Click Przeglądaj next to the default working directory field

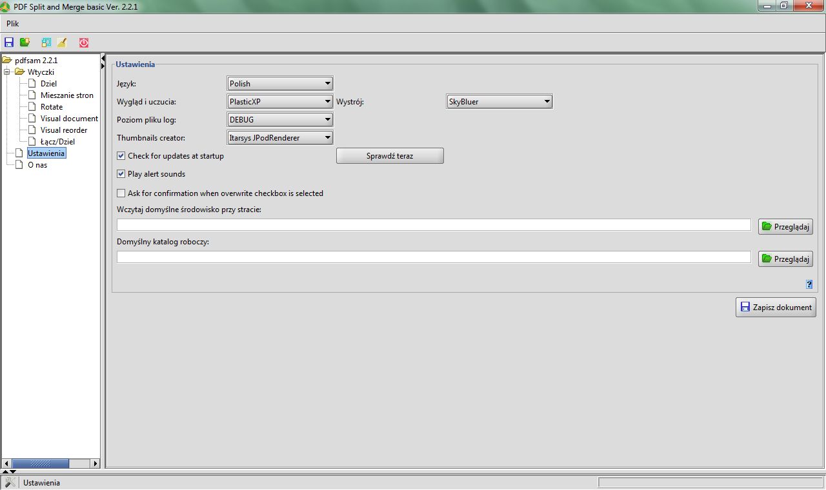point(785,259)
